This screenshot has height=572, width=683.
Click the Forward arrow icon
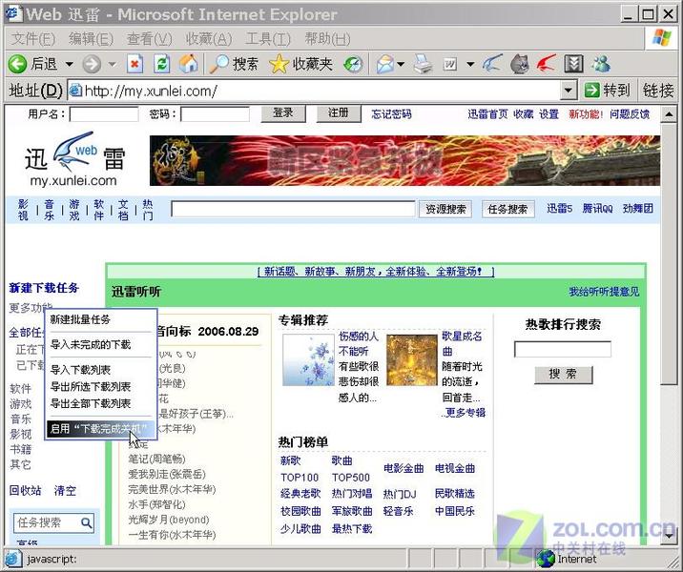click(92, 65)
